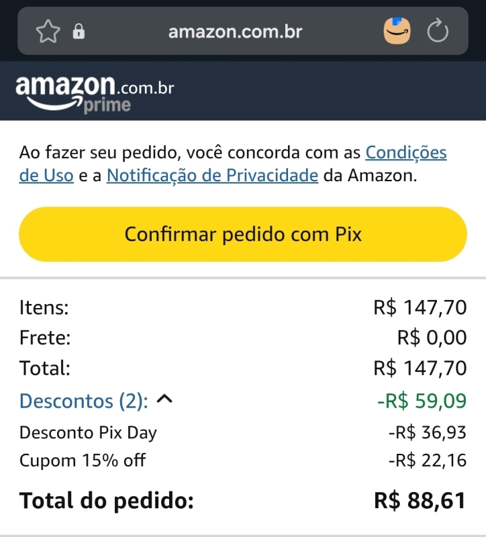Select the Cupom 15% off line
The height and width of the screenshot is (537, 486).
click(x=83, y=461)
